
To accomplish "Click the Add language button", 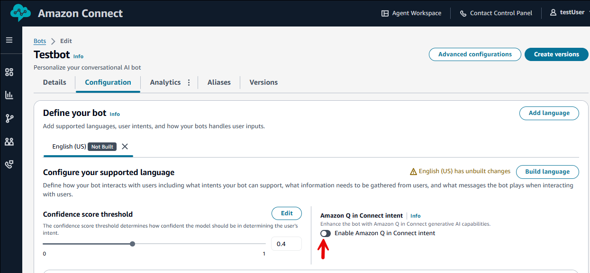I will tap(549, 113).
